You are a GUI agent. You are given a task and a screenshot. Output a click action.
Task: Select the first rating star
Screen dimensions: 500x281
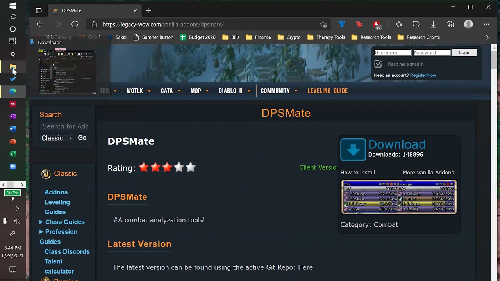click(144, 167)
